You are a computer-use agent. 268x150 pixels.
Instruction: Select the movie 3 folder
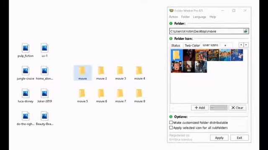121,73
